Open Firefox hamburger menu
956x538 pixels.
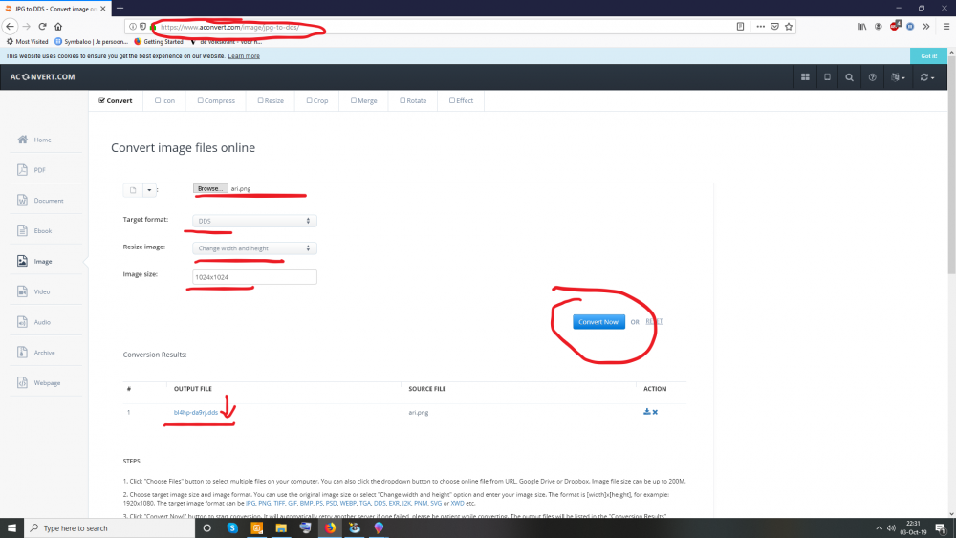click(x=945, y=26)
